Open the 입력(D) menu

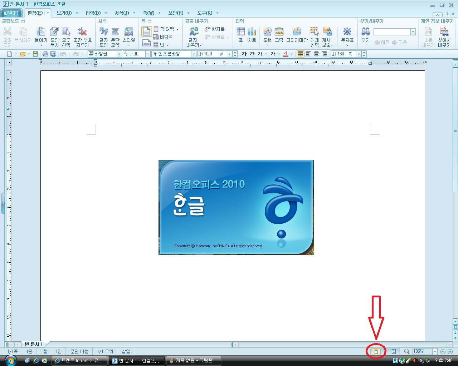pyautogui.click(x=93, y=13)
